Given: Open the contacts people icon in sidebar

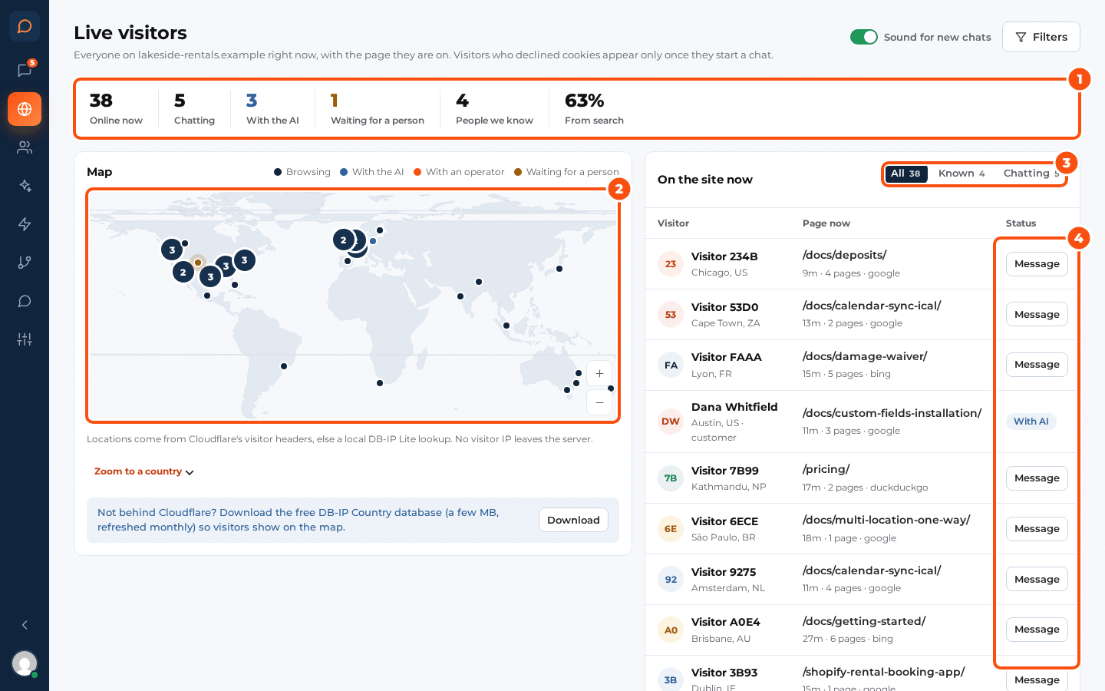Looking at the screenshot, I should tap(25, 147).
